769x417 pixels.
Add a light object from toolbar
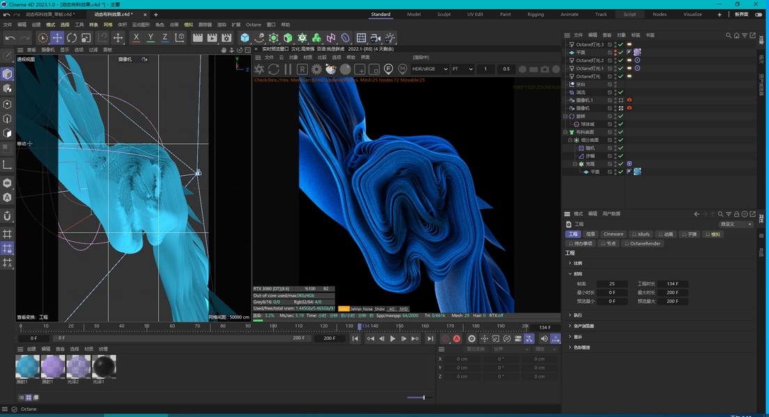(x=390, y=38)
